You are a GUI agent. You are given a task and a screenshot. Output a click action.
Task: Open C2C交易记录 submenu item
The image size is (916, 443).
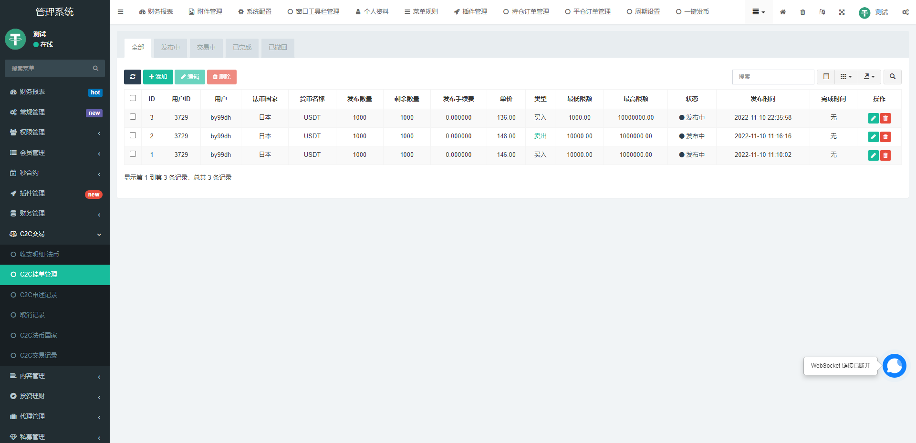(x=55, y=356)
